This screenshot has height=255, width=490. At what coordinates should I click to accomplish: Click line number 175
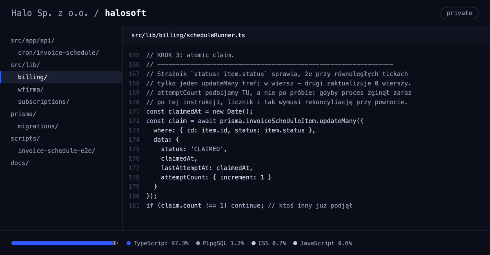click(x=134, y=149)
